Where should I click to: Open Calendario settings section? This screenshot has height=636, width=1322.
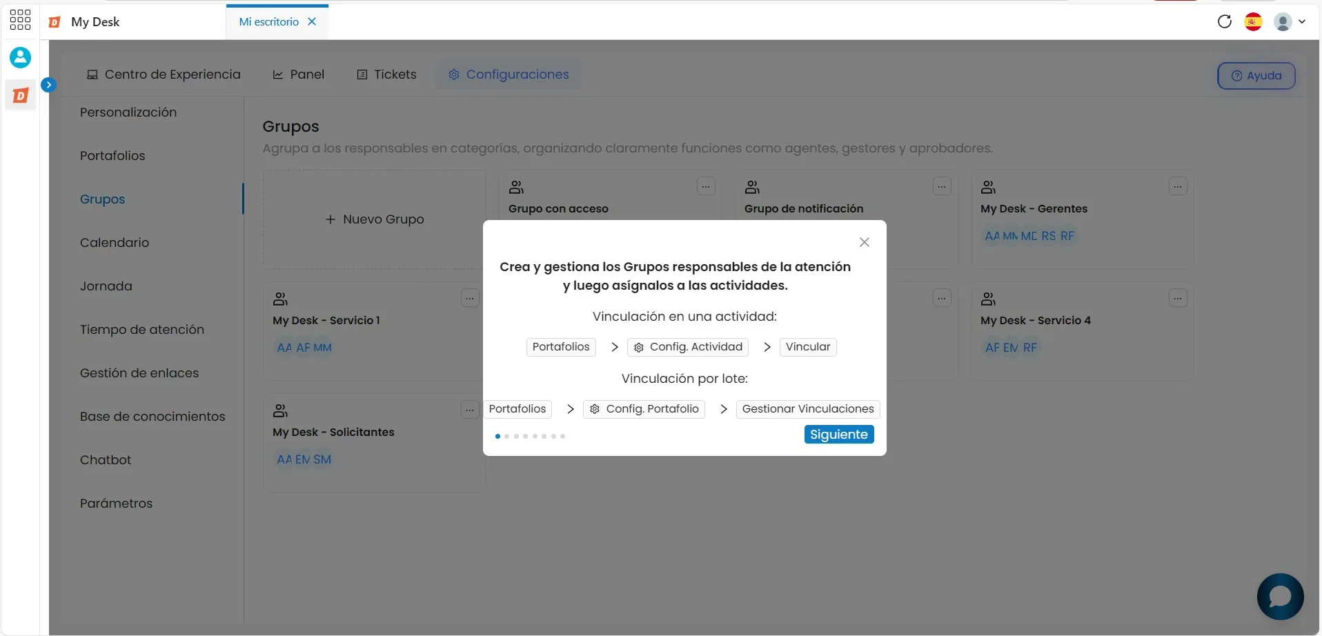(115, 243)
